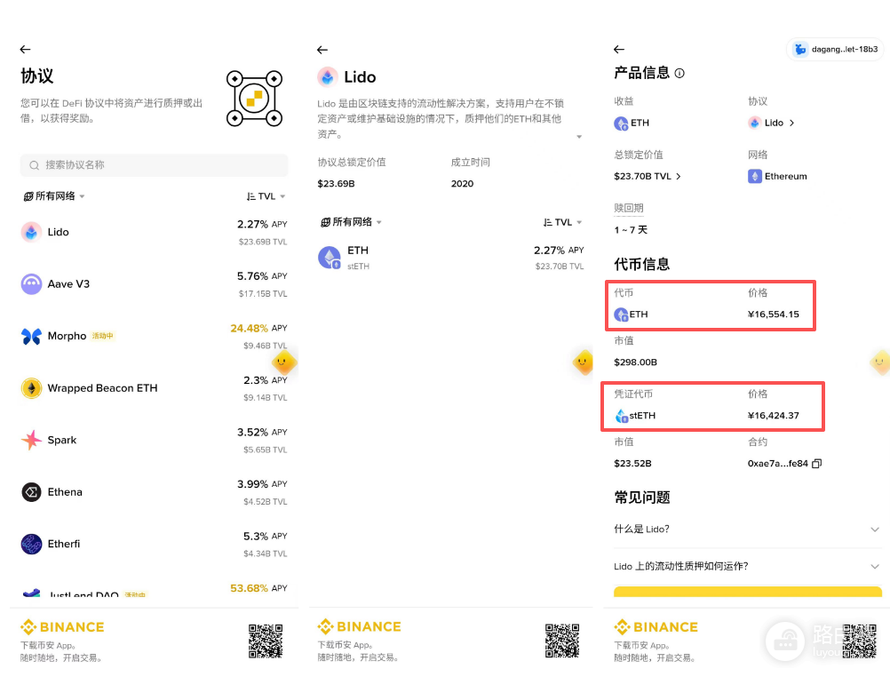The image size is (890, 677).
Task: Click the ETH yield token icon under 收益
Action: pos(621,123)
